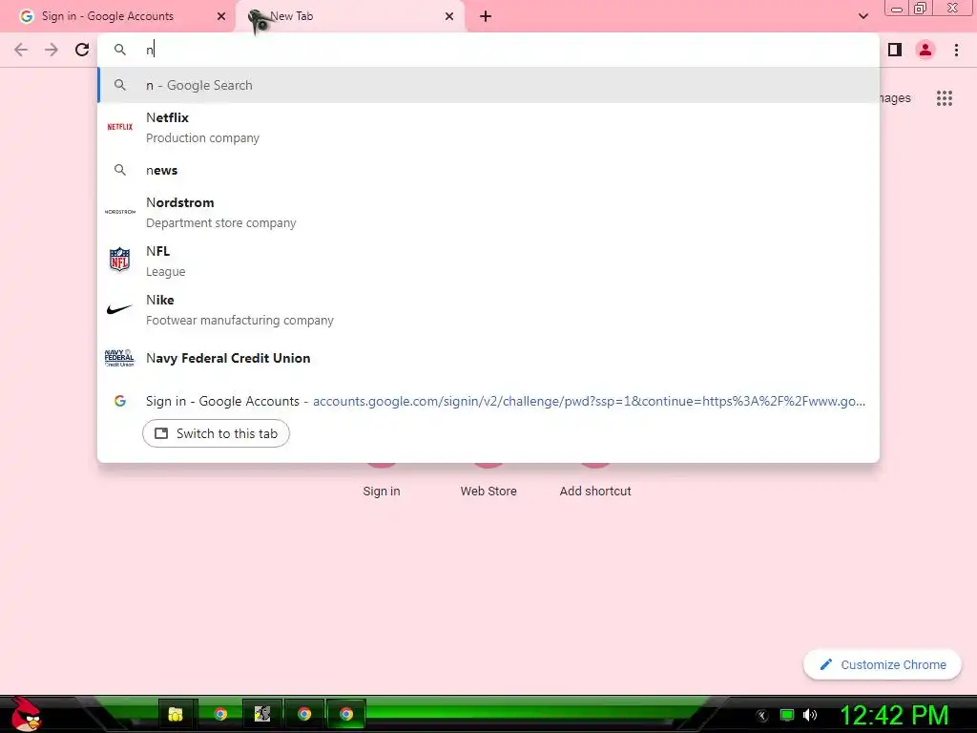Click the Nike swoosh logo
Image resolution: width=977 pixels, height=733 pixels.
[x=119, y=308]
